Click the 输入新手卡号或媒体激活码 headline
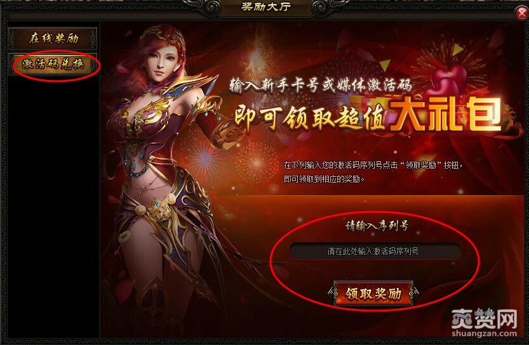The image size is (529, 345). 321,85
